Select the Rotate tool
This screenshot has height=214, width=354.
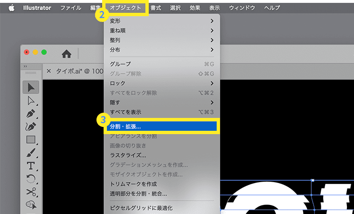(x=31, y=179)
